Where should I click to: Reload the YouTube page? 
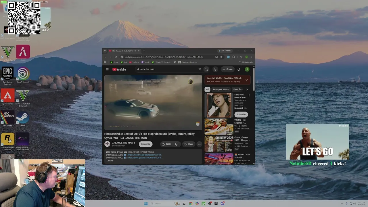pos(116,57)
